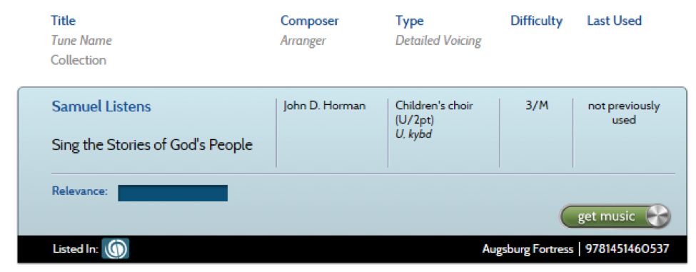Click the Detailed Voicing subheader
This screenshot has width=696, height=272.
click(x=438, y=41)
